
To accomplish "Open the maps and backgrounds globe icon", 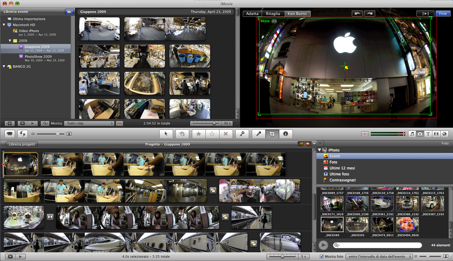I will [x=445, y=134].
